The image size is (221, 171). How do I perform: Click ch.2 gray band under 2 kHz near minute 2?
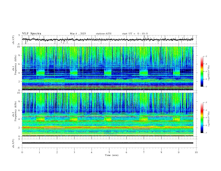54,129
